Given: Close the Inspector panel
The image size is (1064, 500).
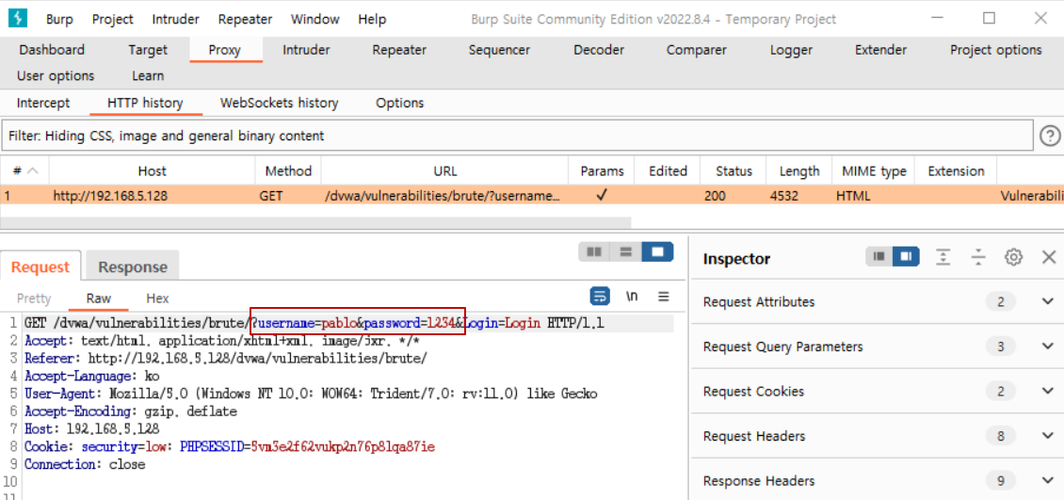Looking at the screenshot, I should tap(1048, 256).
